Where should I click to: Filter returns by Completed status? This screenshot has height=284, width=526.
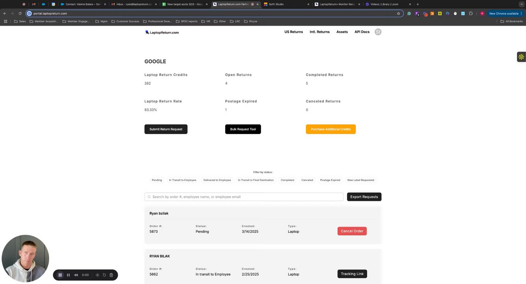[x=287, y=180]
